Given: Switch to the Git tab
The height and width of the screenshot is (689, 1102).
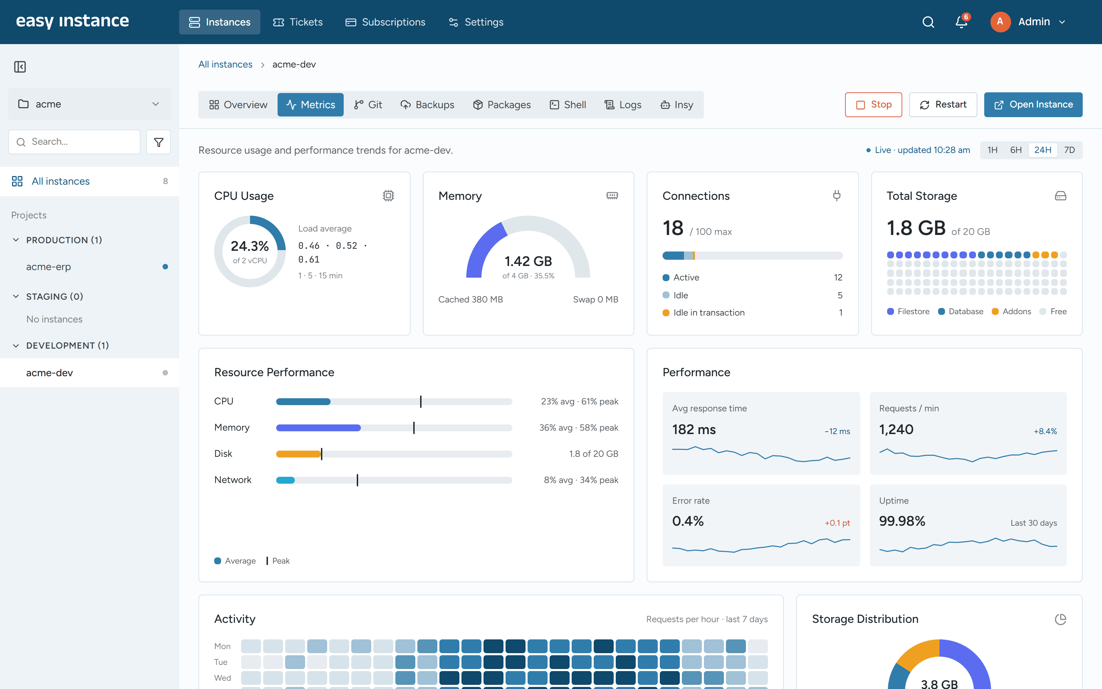Looking at the screenshot, I should pyautogui.click(x=368, y=105).
